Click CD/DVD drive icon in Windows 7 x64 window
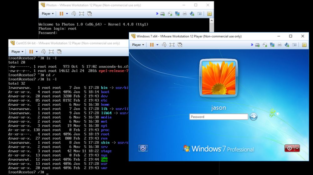The image size is (313, 175). point(265,45)
